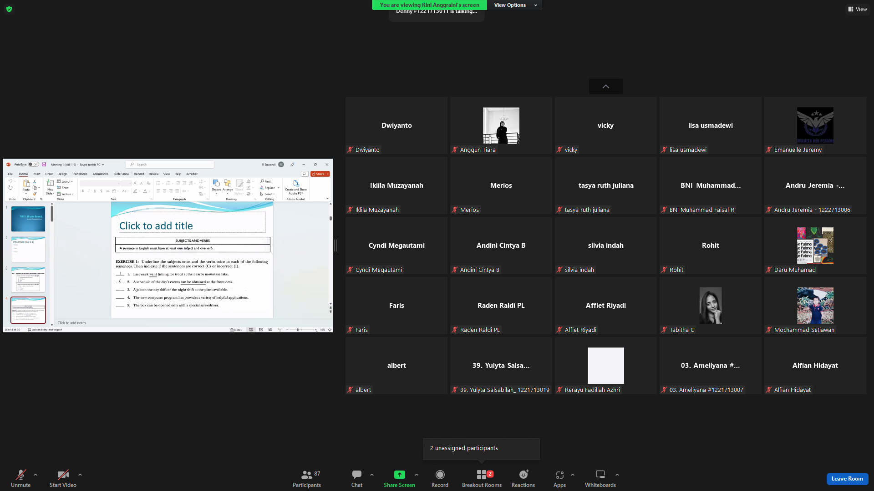Click the Leave Room button
This screenshot has height=491, width=874.
(x=847, y=479)
